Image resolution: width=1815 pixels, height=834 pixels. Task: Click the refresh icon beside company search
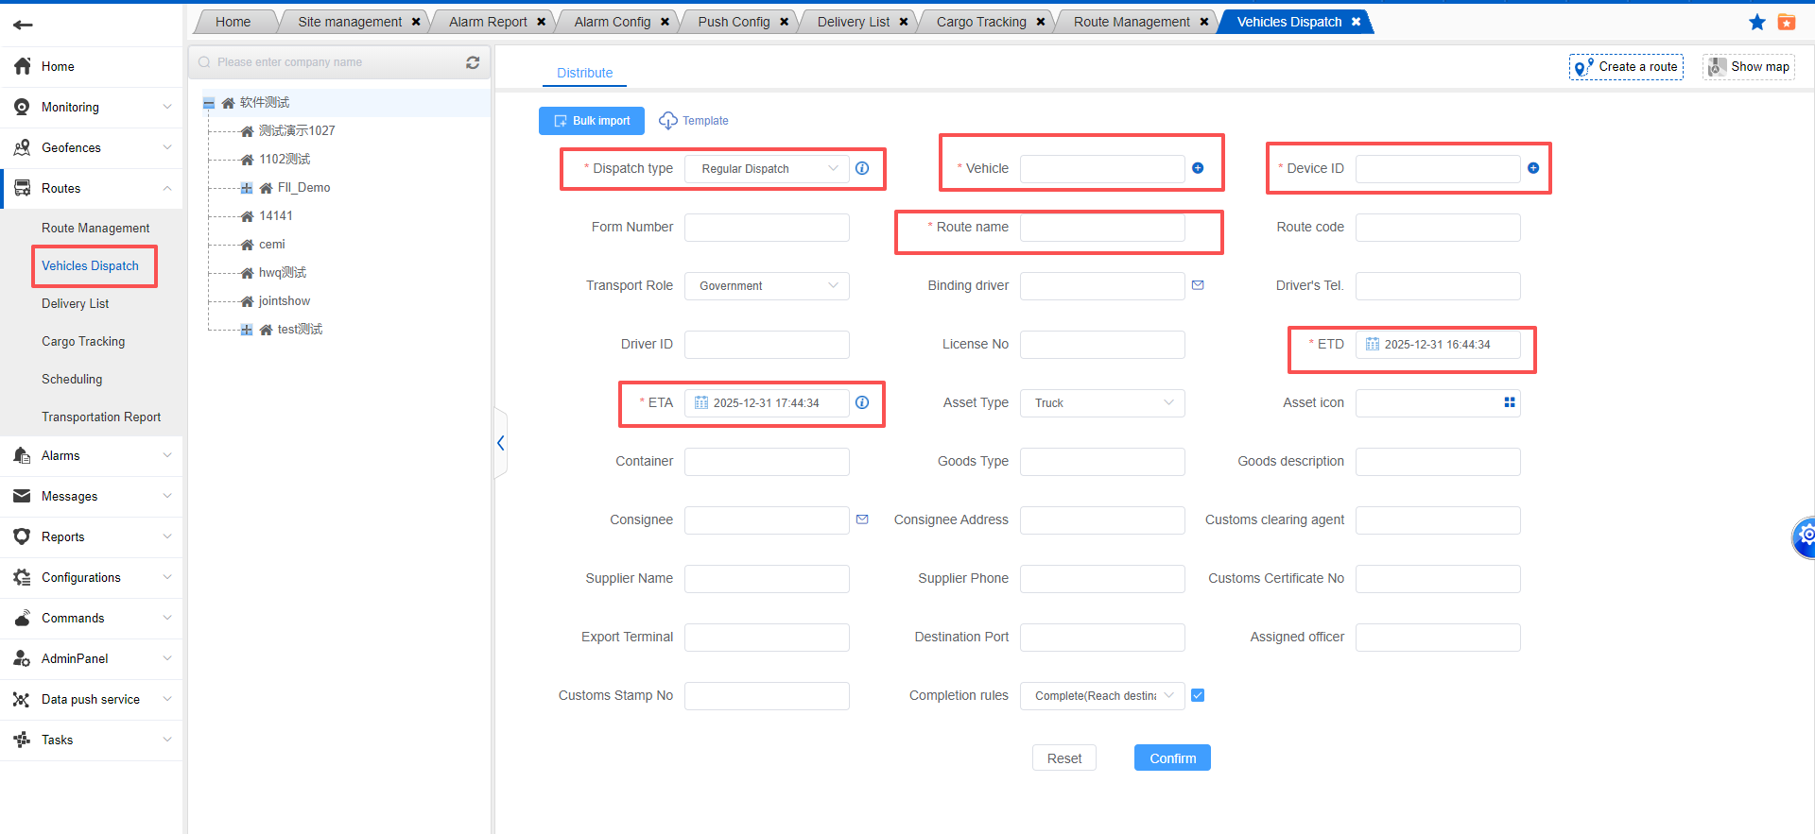473,62
